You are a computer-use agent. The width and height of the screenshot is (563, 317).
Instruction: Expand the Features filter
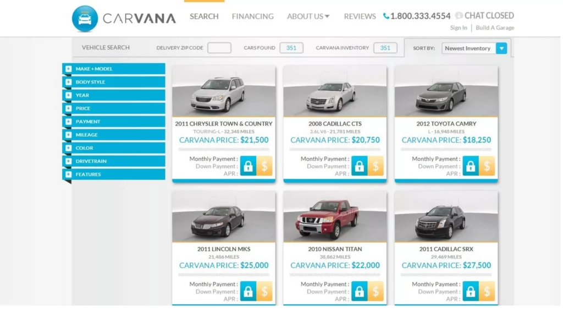114,174
